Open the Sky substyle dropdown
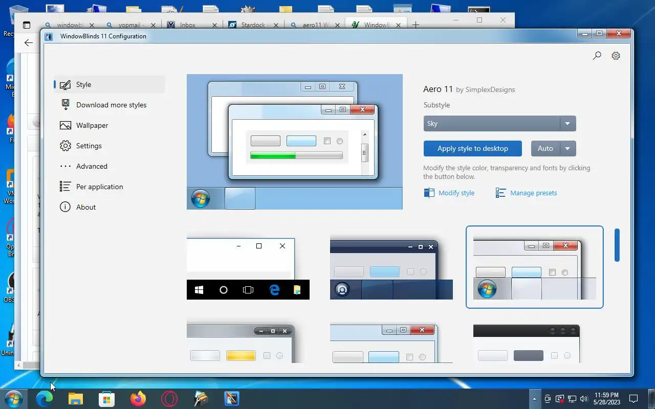The image size is (655, 409). [x=499, y=123]
